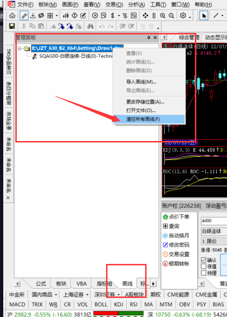Click the settings gear toolbar icon
Screen dimensions: 227x317
pyautogui.click(x=183, y=15)
